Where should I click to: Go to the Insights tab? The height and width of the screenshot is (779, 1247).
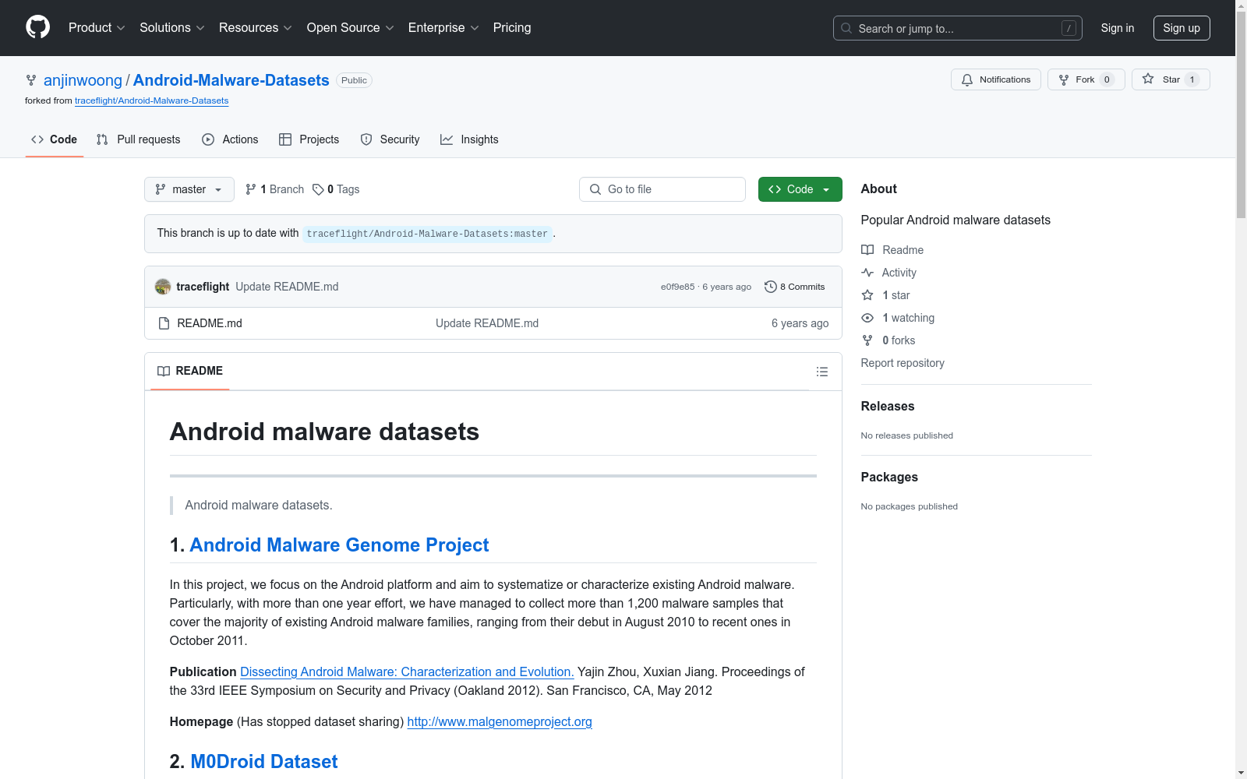[x=469, y=139]
